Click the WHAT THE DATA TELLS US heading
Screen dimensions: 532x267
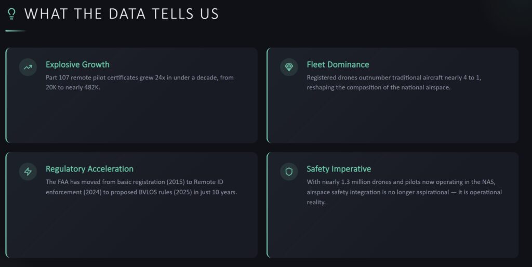coord(122,14)
